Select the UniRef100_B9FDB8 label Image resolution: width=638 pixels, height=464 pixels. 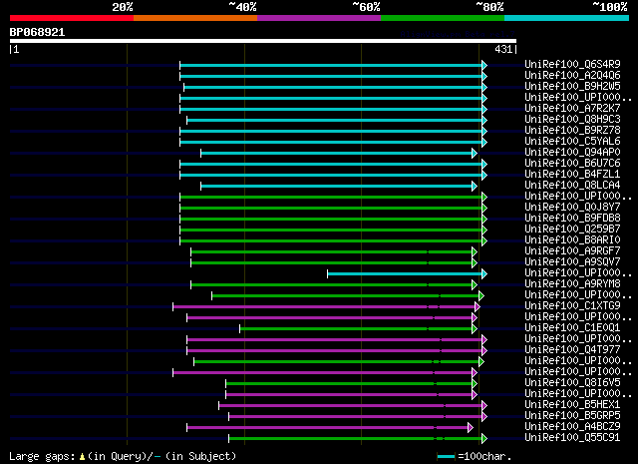tap(572, 218)
